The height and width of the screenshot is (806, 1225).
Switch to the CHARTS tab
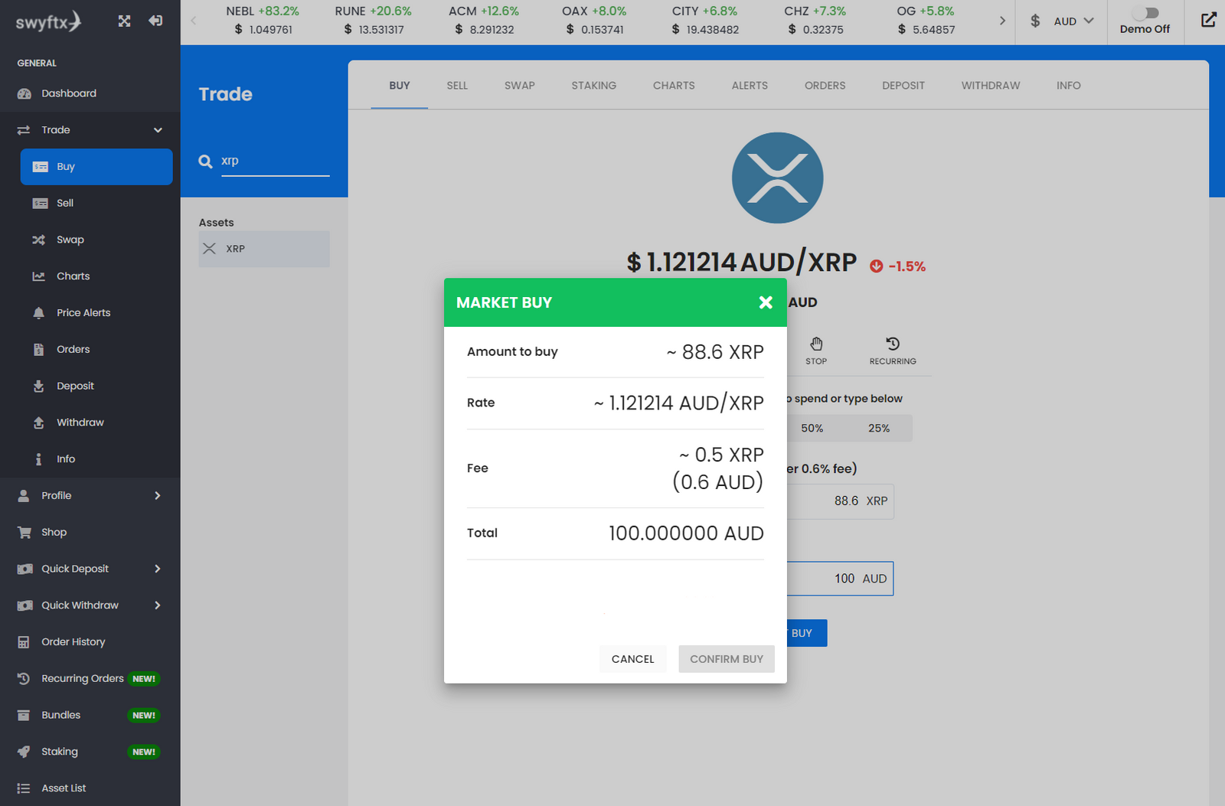[x=674, y=86]
